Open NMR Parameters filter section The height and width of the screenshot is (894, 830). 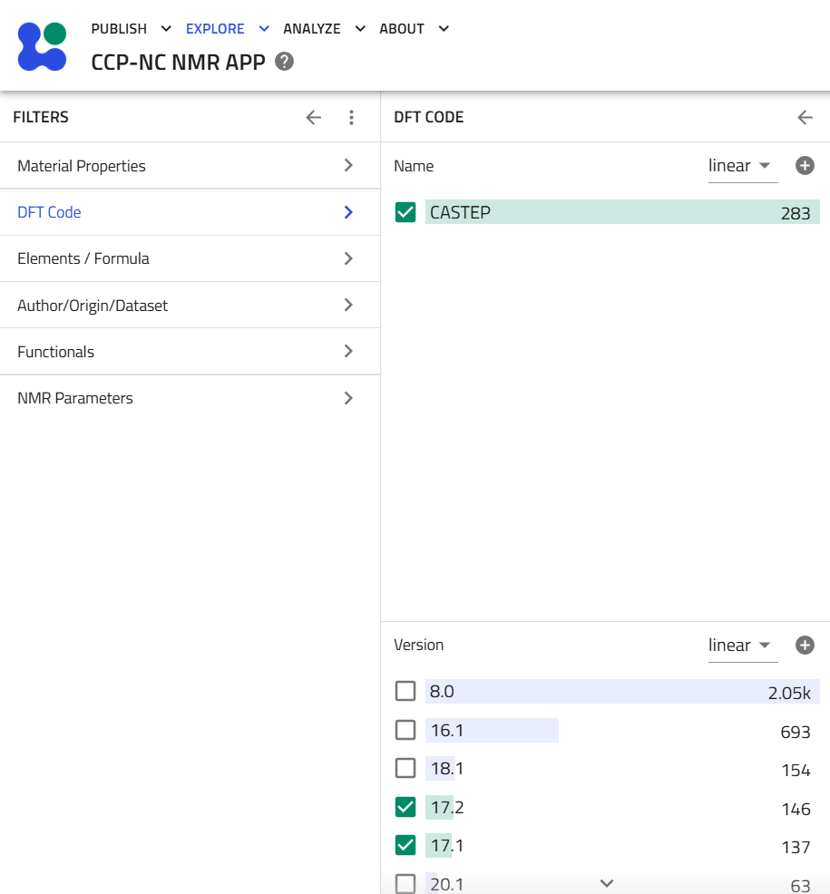(190, 398)
